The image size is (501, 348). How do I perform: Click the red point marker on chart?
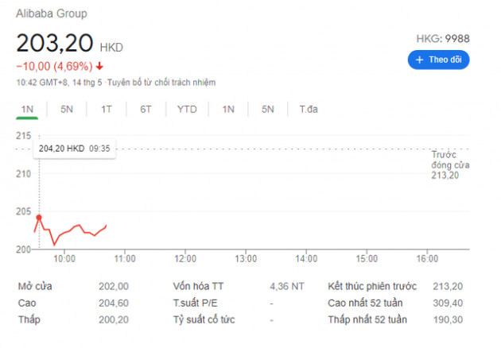tap(39, 218)
